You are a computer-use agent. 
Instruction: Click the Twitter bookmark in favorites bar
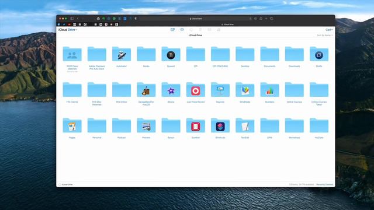point(64,24)
